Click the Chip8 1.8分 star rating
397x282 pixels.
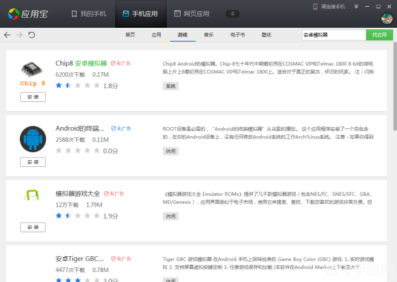pos(87,85)
